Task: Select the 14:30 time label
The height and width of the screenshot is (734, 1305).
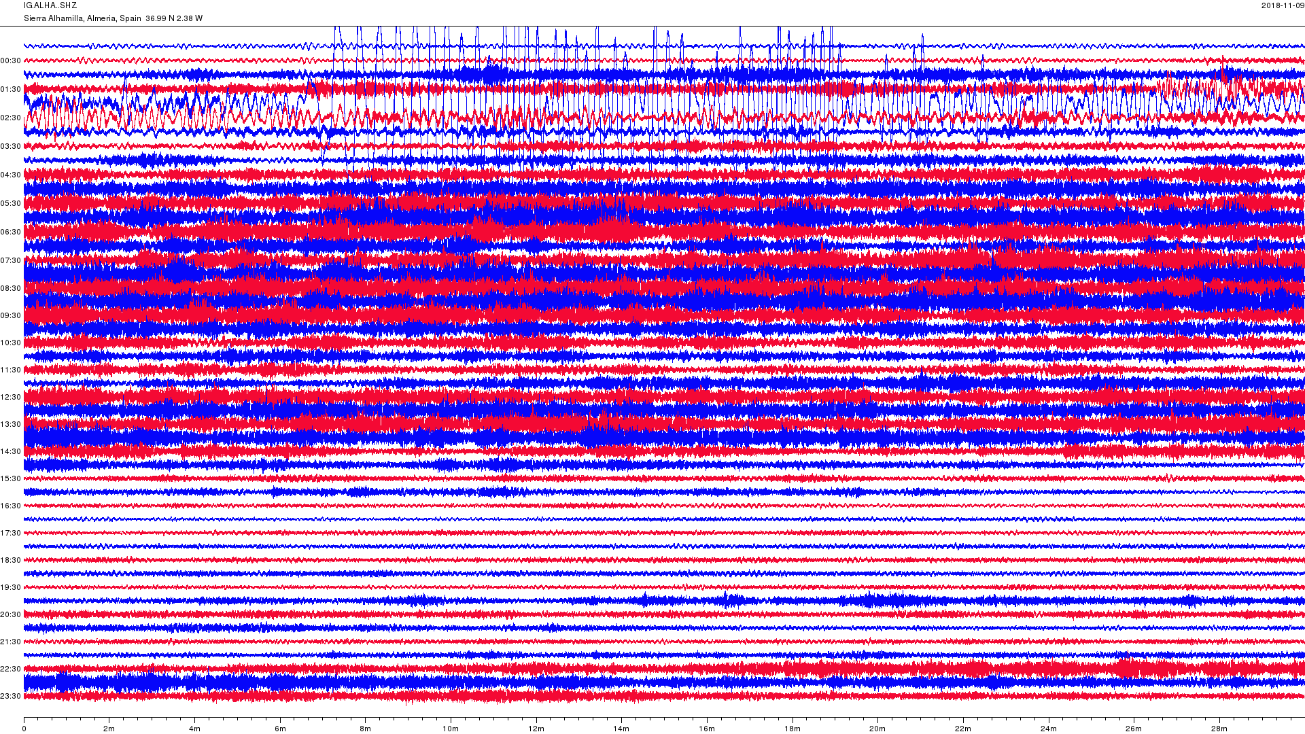Action: click(11, 452)
